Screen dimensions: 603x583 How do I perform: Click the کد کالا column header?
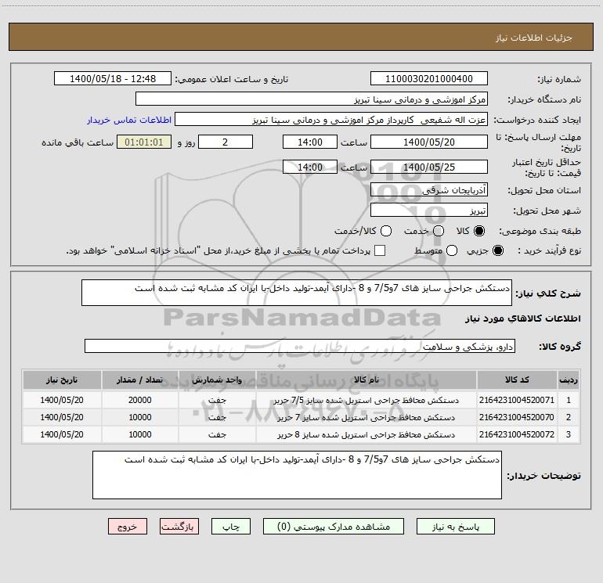point(517,380)
